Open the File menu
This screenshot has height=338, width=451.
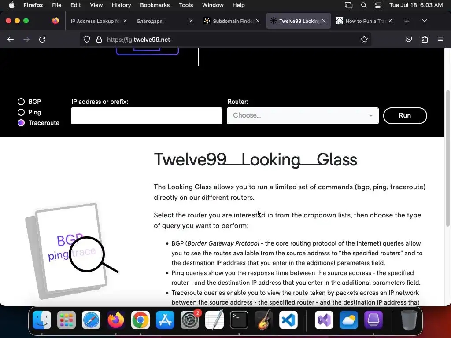(56, 5)
